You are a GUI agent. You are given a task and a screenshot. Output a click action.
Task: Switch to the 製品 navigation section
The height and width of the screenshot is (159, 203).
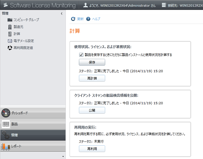click(x=33, y=124)
